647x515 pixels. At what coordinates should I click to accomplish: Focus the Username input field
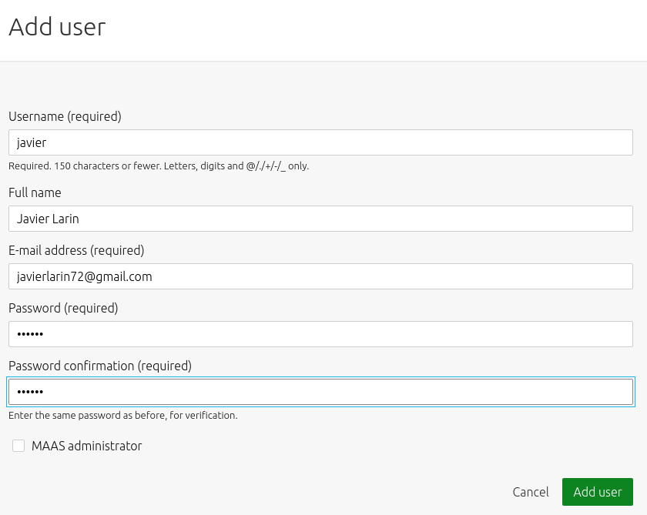320,142
